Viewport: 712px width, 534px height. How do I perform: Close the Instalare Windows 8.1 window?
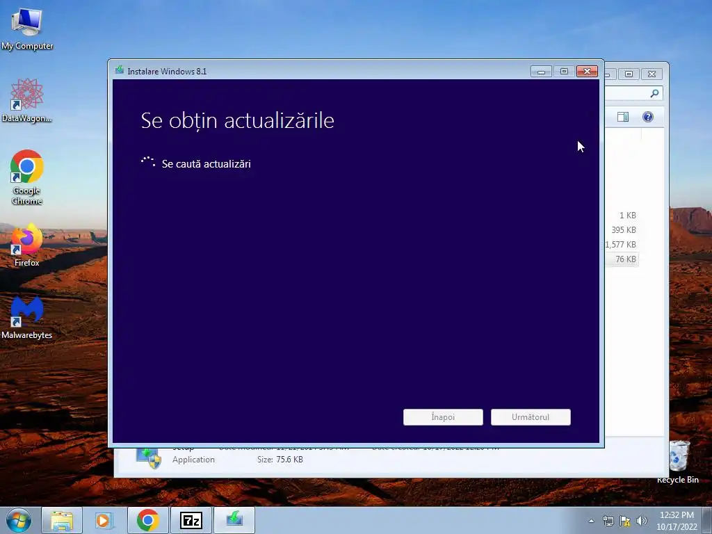[587, 72]
